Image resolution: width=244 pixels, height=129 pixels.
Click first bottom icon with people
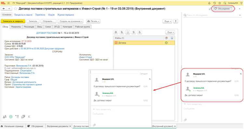click(5, 117)
